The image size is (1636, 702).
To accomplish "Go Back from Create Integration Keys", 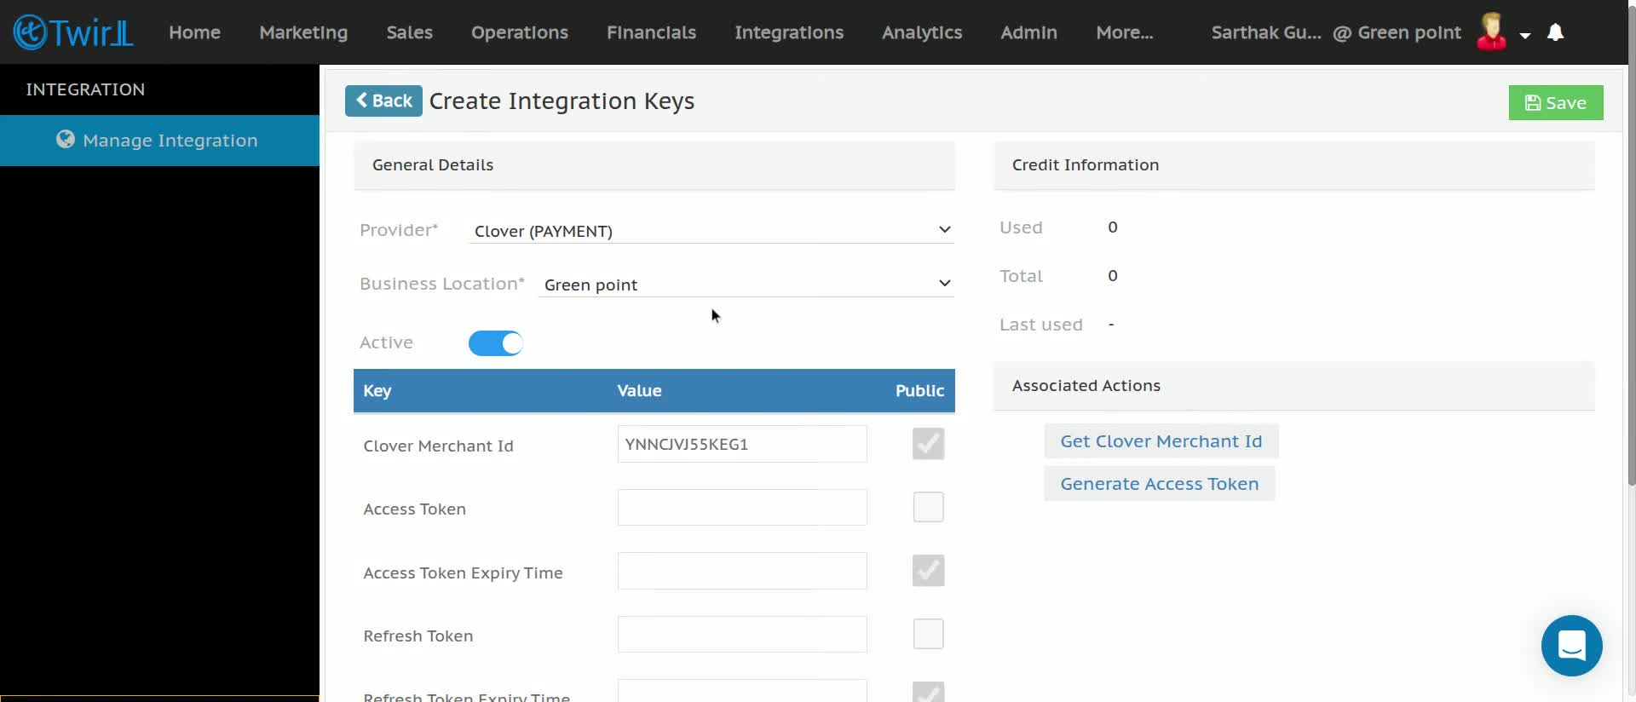I will tap(383, 101).
